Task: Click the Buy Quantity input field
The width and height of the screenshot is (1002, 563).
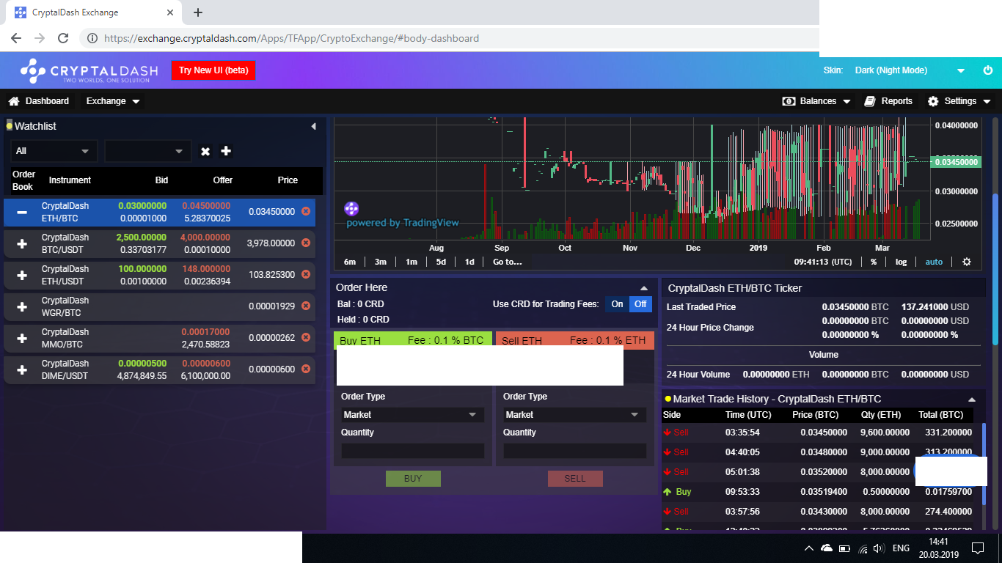Action: 412,451
